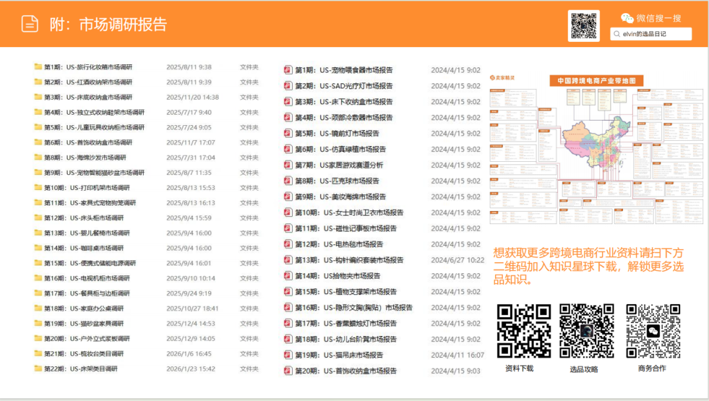The image size is (709, 401).
Task: Click the document icon in the orange header
Action: coord(28,22)
